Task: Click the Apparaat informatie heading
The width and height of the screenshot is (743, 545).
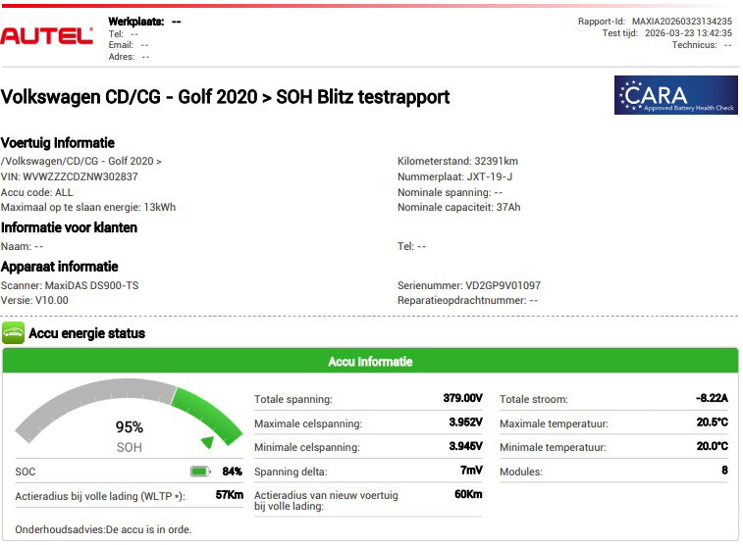Action: point(60,267)
